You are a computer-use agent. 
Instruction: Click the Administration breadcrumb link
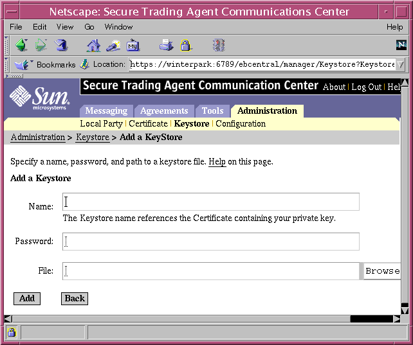38,137
